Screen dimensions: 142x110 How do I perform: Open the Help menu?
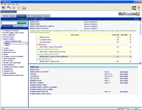[17, 4]
